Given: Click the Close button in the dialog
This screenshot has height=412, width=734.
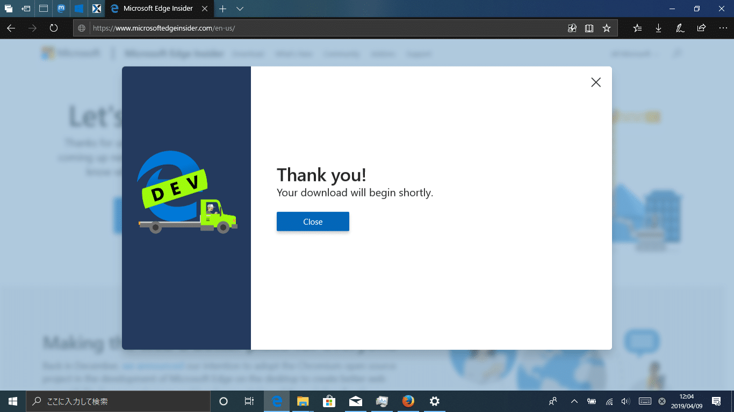Looking at the screenshot, I should coord(313,222).
